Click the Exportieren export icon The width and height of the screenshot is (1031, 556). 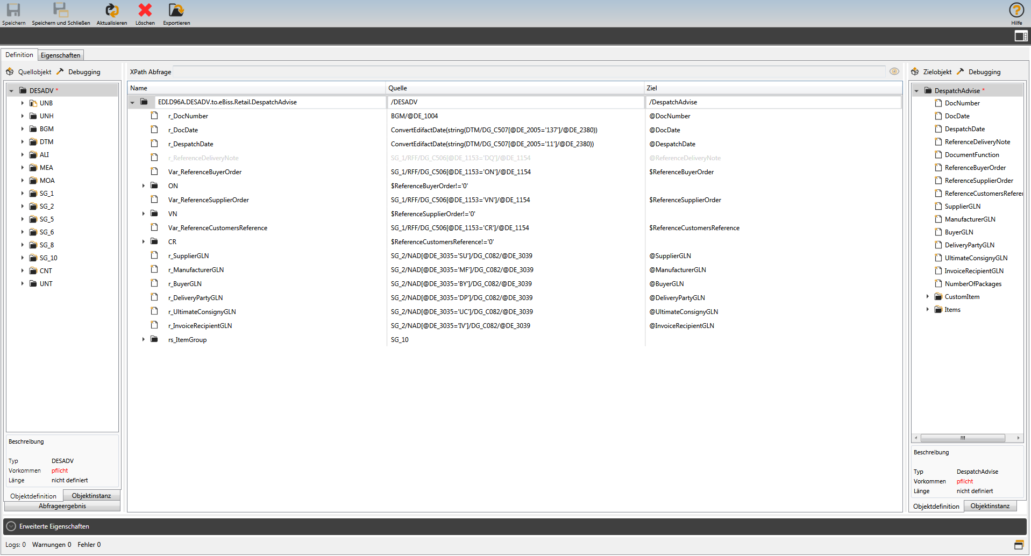[x=176, y=10]
